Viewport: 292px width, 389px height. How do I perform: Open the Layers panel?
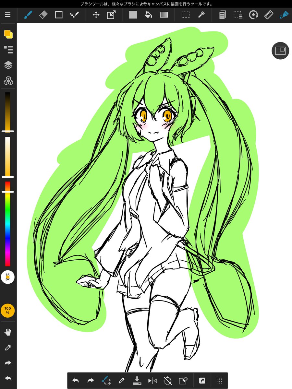tap(8, 65)
